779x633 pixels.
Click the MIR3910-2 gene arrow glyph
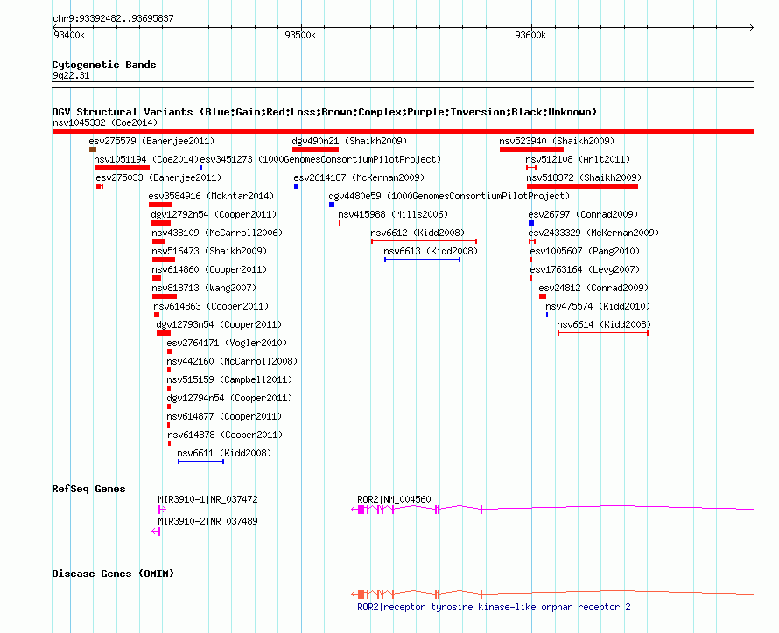click(x=156, y=532)
